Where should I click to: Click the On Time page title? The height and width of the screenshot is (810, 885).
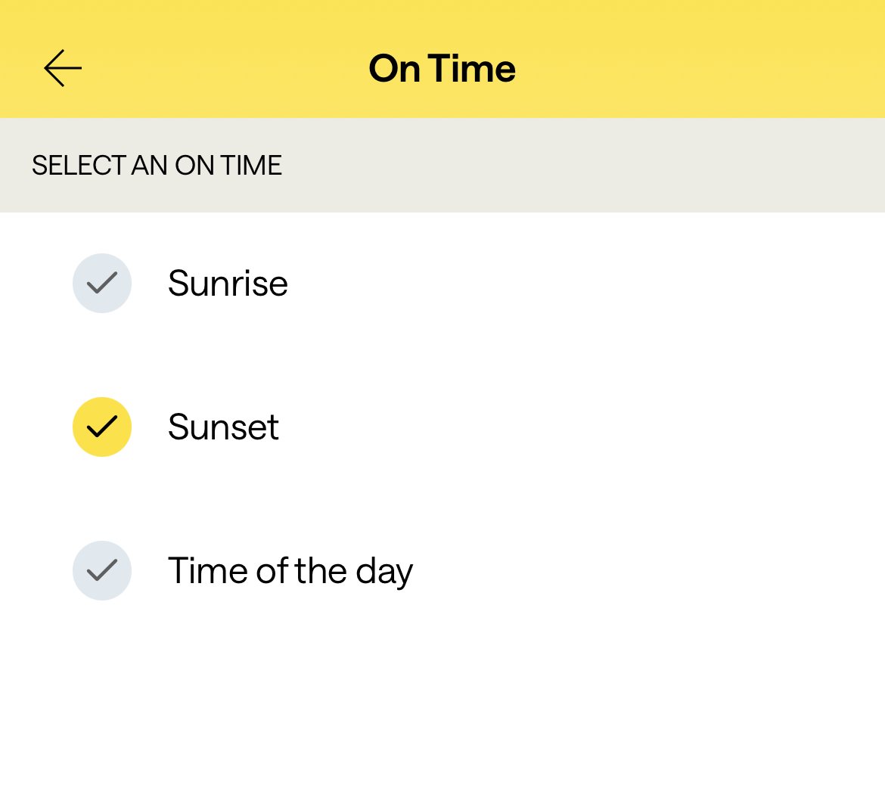pyautogui.click(x=442, y=68)
